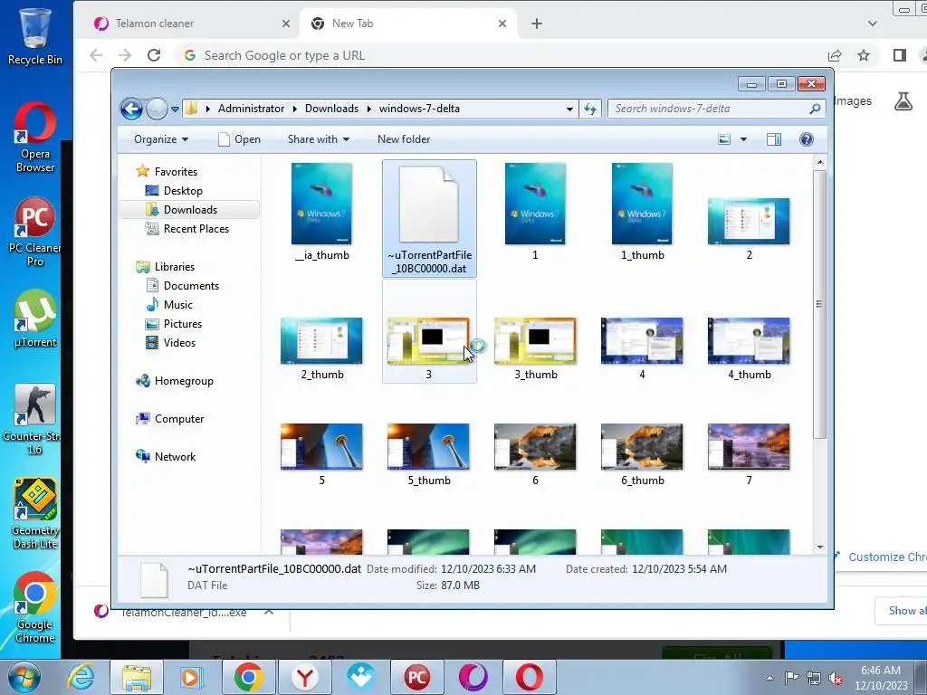Click Administrator in the address breadcrumb

(x=251, y=109)
